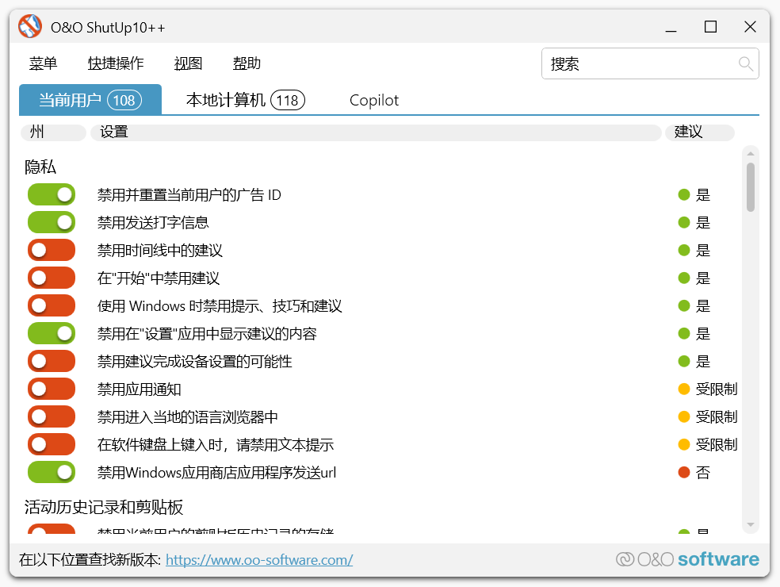
Task: Click the search magnifier icon
Action: click(x=745, y=63)
